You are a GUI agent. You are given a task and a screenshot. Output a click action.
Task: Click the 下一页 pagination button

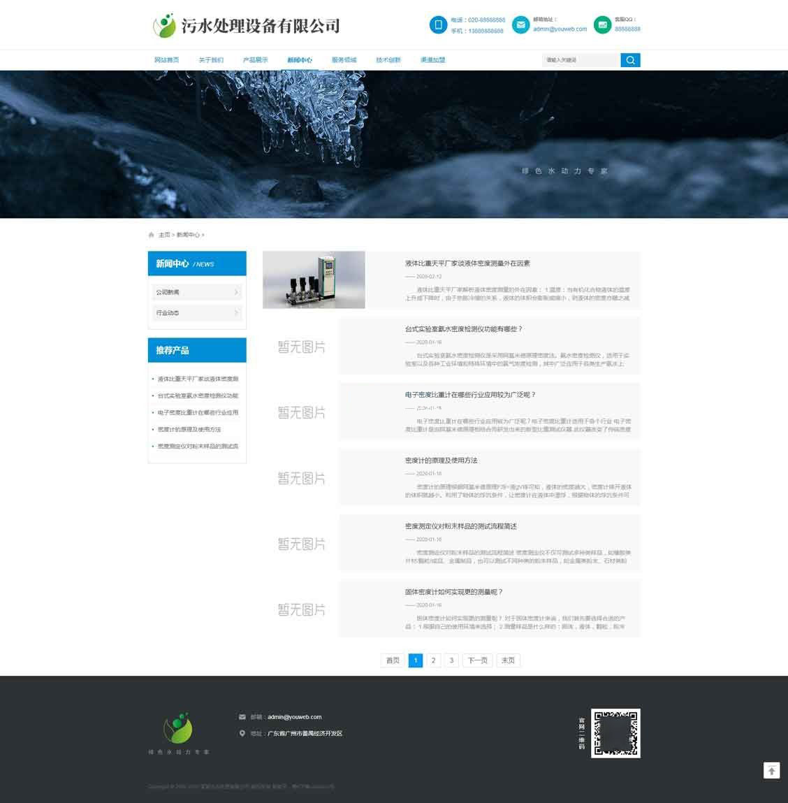[477, 660]
